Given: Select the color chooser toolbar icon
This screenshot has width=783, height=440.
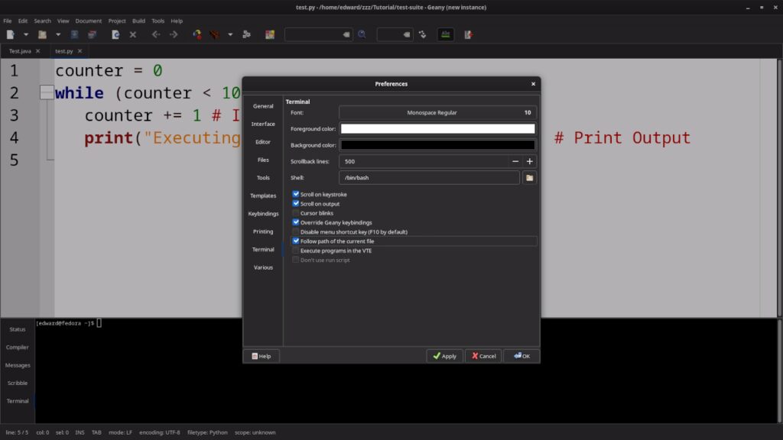Looking at the screenshot, I should coord(270,34).
